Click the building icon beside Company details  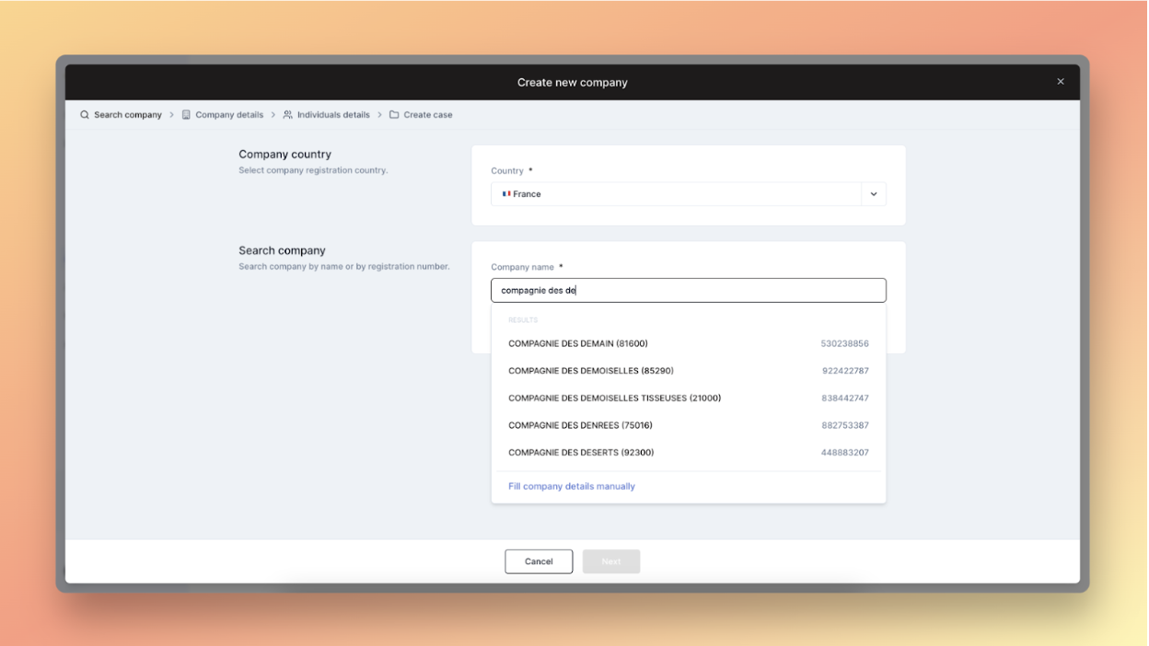186,115
